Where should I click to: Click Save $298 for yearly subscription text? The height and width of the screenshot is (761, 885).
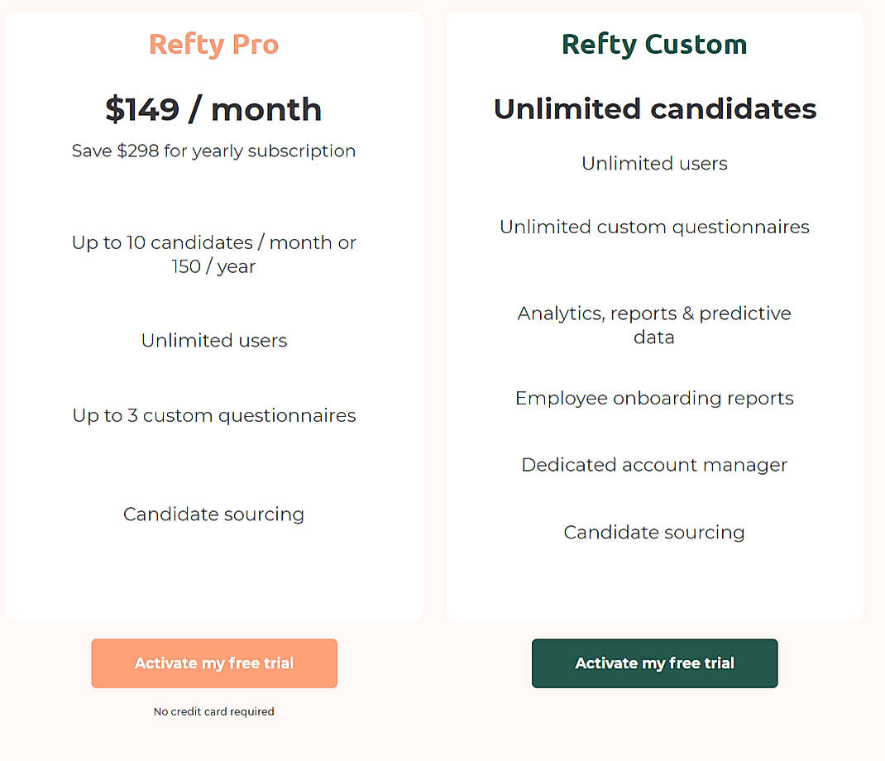pyautogui.click(x=213, y=151)
